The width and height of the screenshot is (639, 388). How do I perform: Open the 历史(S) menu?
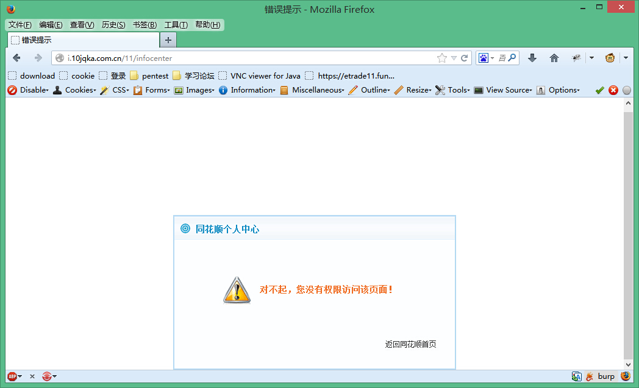(113, 25)
